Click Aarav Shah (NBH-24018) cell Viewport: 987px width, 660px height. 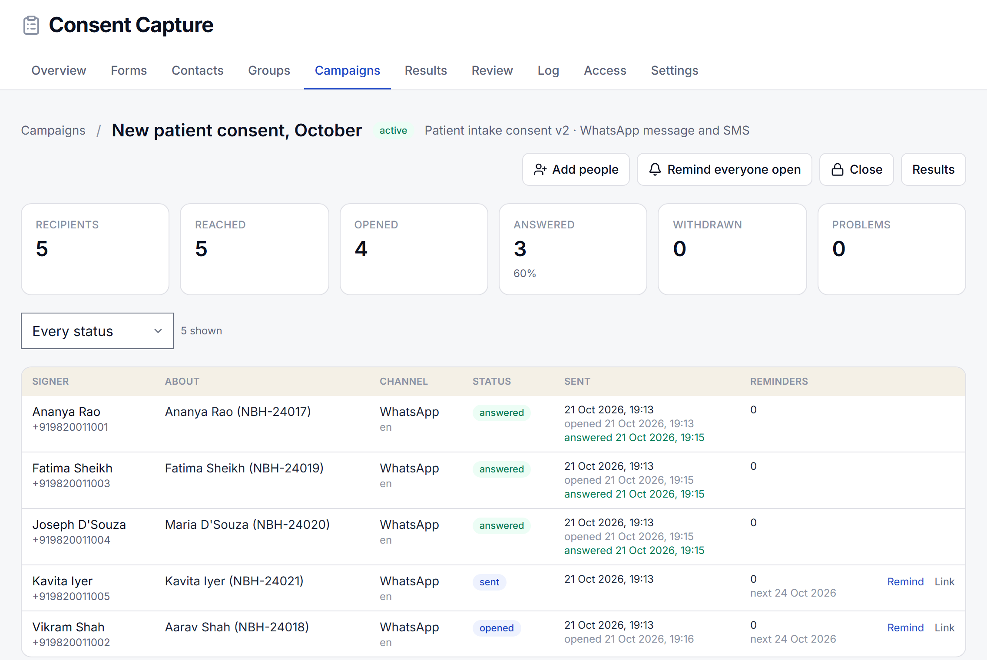[x=237, y=627]
